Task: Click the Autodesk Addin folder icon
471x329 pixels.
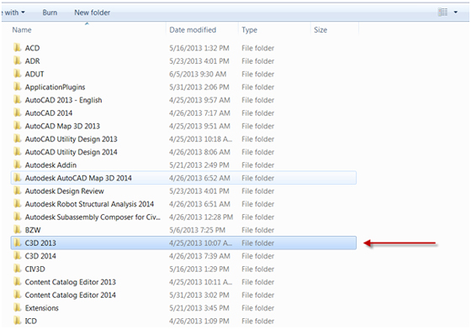Action: (x=18, y=164)
